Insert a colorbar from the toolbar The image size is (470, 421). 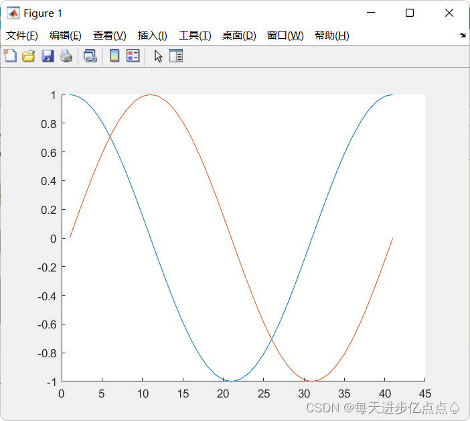point(114,56)
